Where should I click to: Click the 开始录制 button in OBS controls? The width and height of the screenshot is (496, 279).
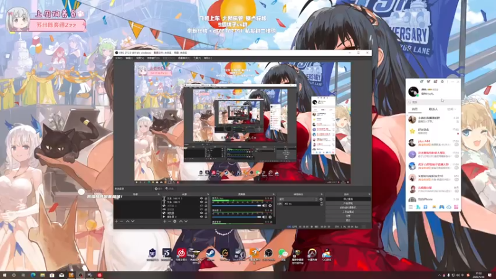click(x=348, y=203)
